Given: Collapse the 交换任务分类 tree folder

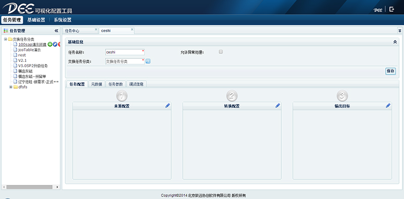Looking at the screenshot, I should pyautogui.click(x=6, y=39).
